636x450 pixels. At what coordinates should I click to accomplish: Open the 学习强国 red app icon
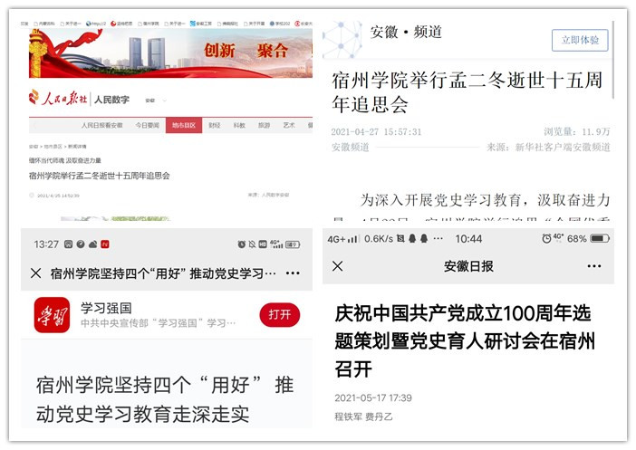click(52, 315)
